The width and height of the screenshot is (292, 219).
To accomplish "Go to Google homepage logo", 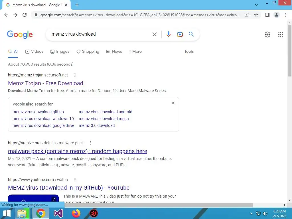I will [20, 35].
